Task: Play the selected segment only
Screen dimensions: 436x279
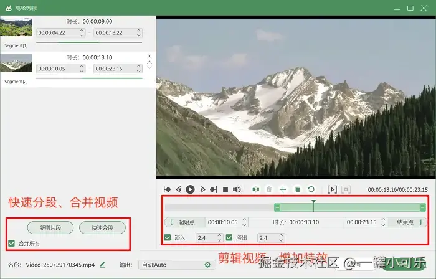Action: [332, 189]
